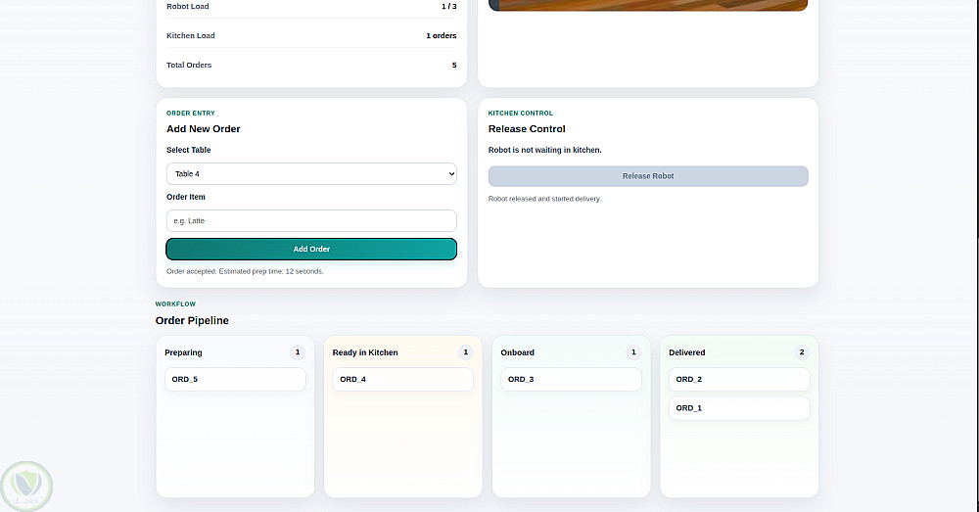Click the Onboard column heading
The height and width of the screenshot is (512, 979).
pyautogui.click(x=518, y=352)
